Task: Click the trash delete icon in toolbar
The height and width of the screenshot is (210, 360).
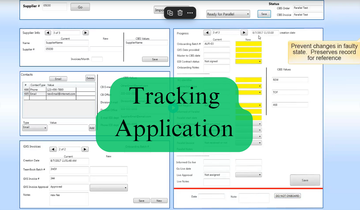Action: pos(180,13)
